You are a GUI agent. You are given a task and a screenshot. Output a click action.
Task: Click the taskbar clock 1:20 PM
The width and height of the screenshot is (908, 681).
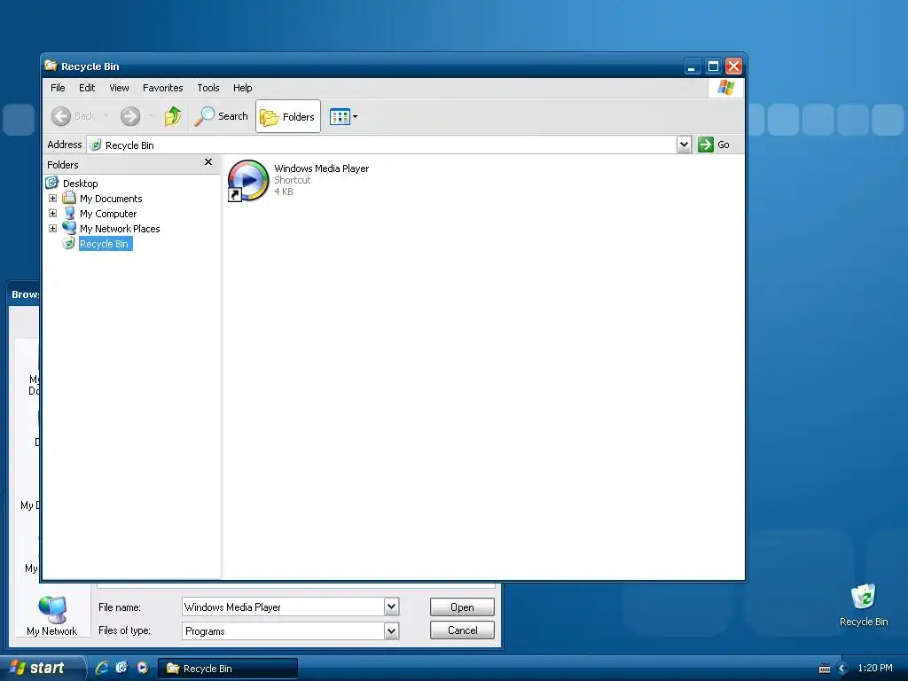(x=875, y=668)
